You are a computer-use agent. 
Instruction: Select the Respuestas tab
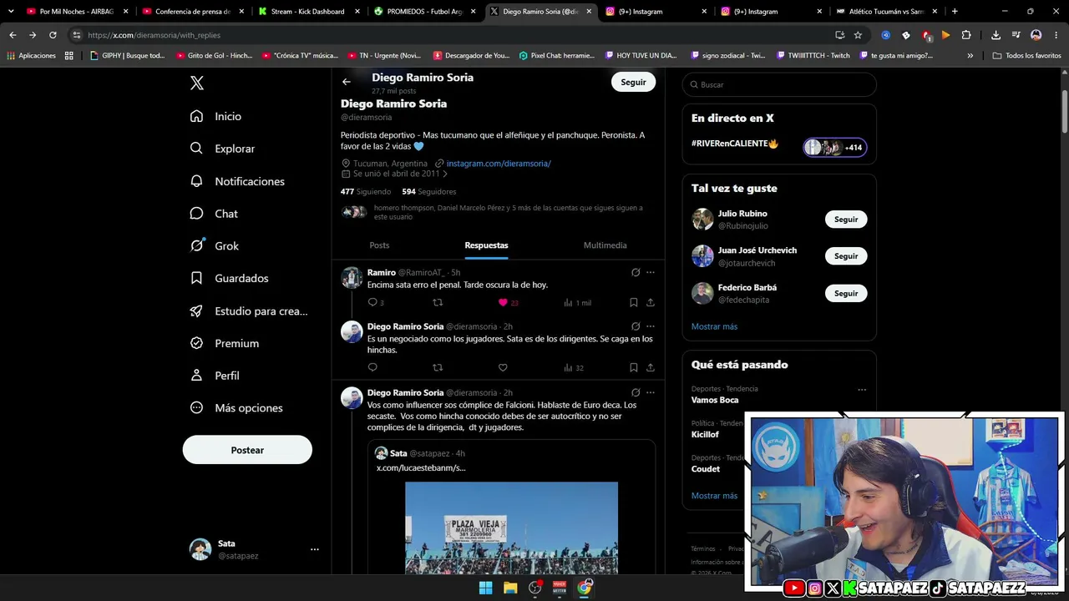tap(486, 245)
